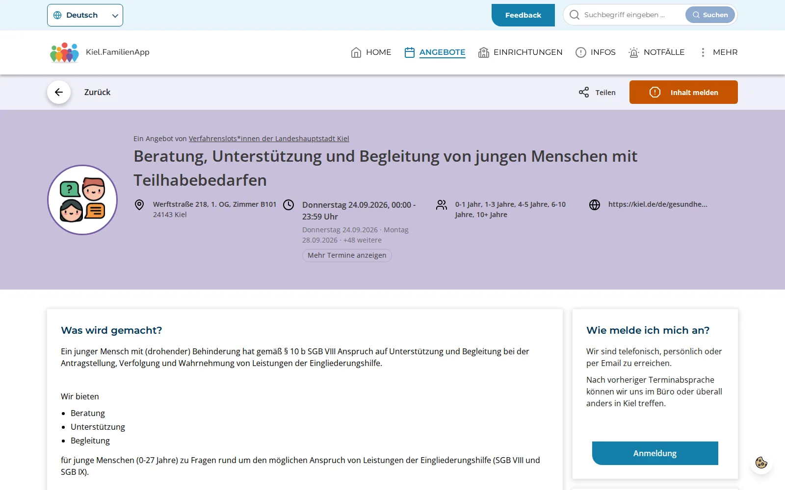Click the Anmeldung button
Viewport: 785px width, 490px height.
(x=655, y=453)
